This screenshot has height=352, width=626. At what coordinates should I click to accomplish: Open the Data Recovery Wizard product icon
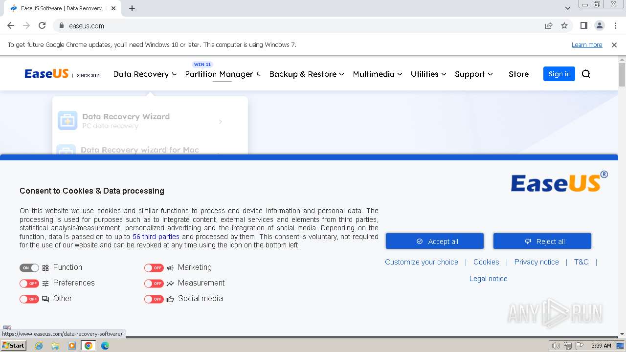[x=67, y=120]
